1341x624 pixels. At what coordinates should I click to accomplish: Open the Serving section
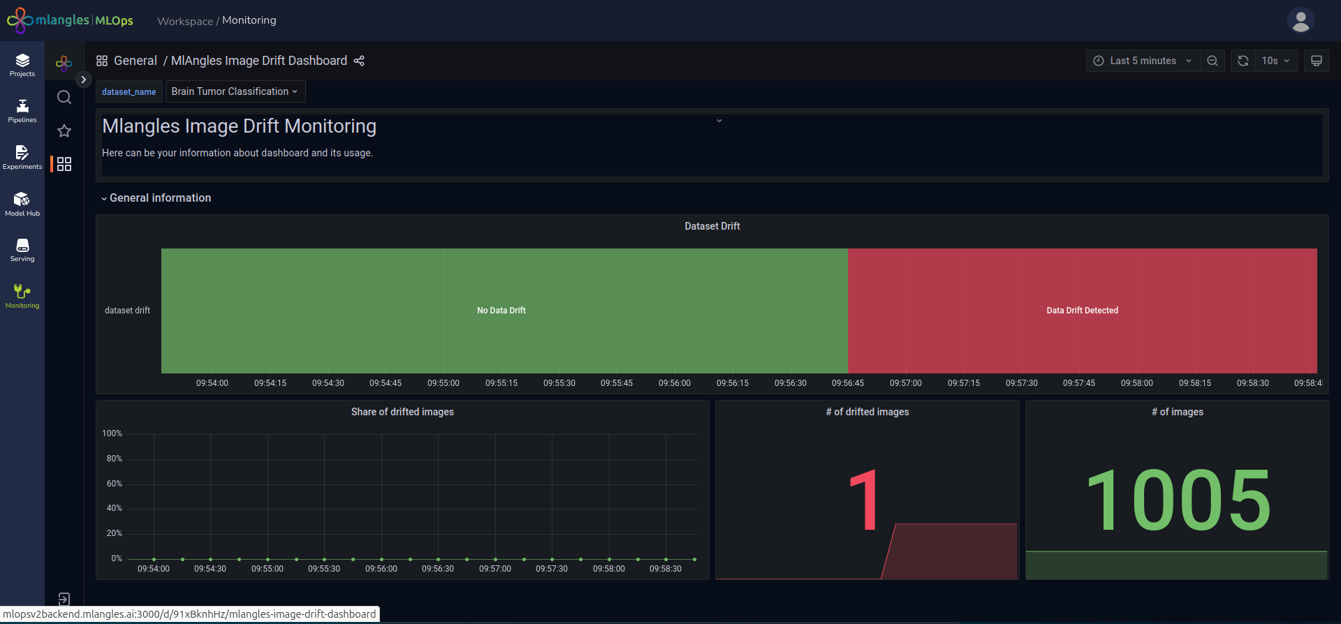[22, 250]
